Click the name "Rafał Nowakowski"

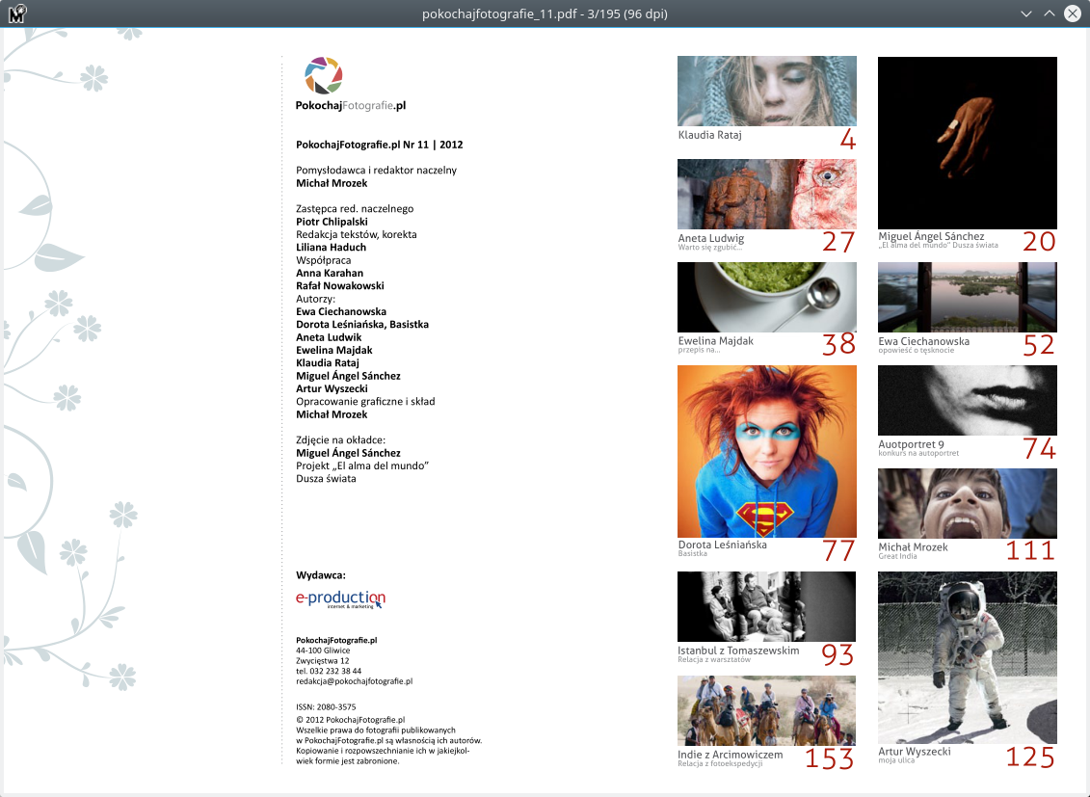click(x=340, y=285)
